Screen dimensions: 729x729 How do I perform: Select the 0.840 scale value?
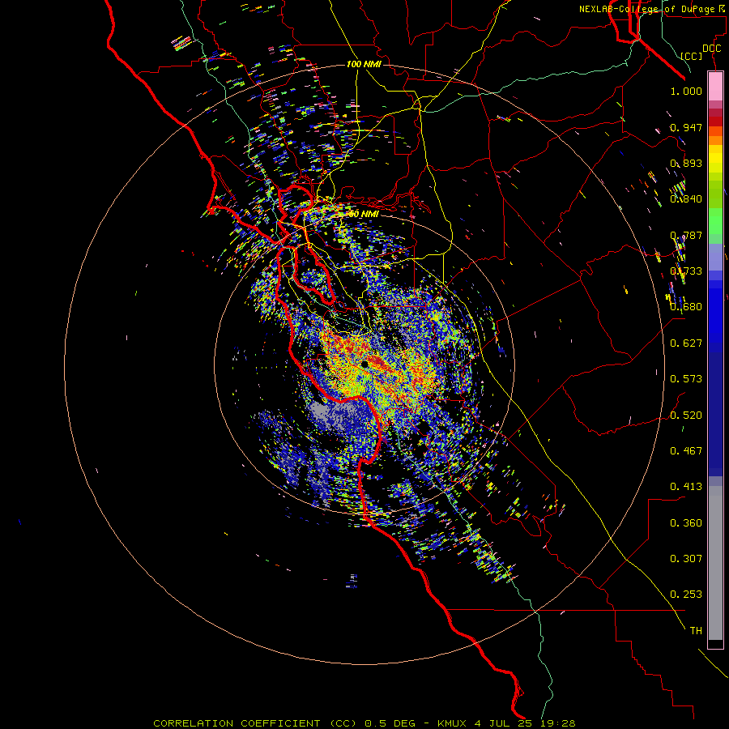click(x=686, y=199)
